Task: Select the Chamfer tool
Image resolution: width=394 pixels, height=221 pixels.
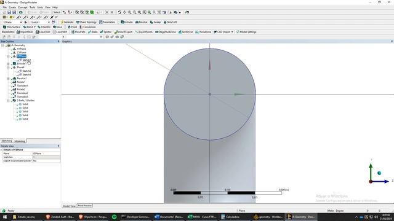Action: tap(44, 27)
